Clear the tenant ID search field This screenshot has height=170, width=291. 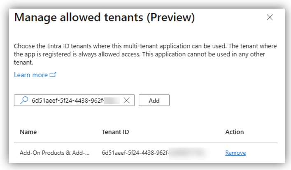(126, 100)
